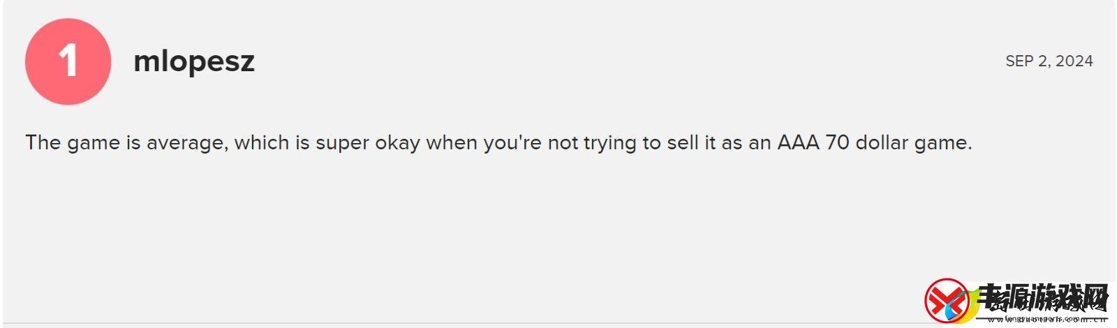This screenshot has width=1117, height=328.
Task: Open mlopesz user profile
Action: click(x=194, y=61)
